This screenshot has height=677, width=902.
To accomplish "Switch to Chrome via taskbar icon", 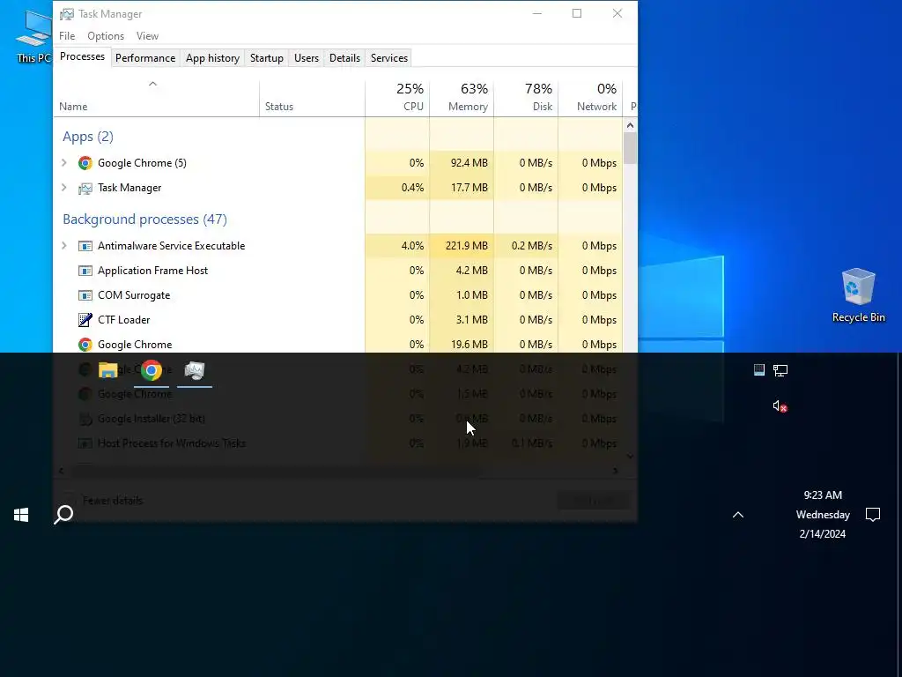I will pos(152,370).
